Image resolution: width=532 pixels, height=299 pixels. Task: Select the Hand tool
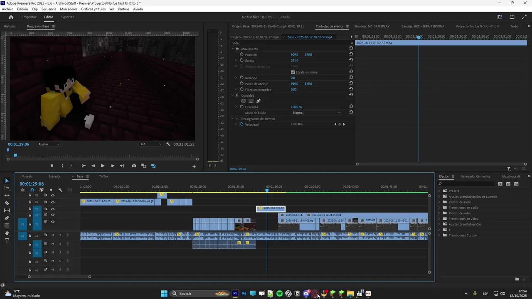tap(7, 233)
